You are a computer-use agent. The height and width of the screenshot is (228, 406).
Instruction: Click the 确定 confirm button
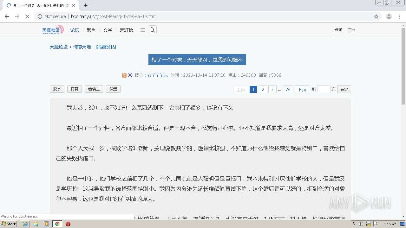click(x=344, y=90)
